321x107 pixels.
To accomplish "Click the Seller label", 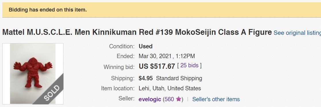I will (126, 98).
